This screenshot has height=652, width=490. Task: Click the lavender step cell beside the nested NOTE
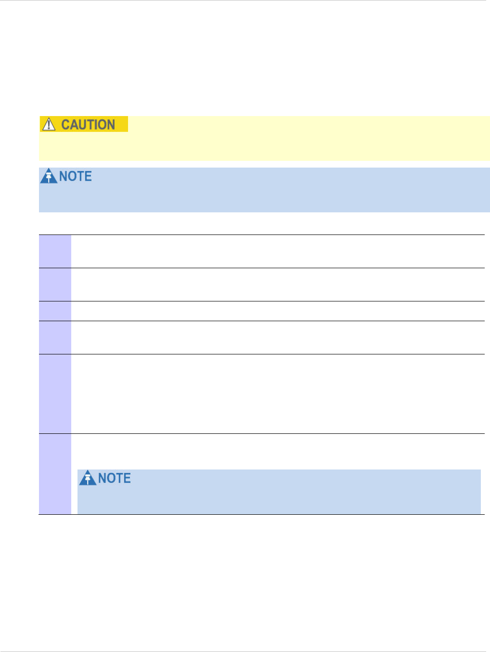[x=55, y=474]
